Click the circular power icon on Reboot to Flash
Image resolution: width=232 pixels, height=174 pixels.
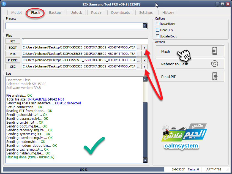215,64
